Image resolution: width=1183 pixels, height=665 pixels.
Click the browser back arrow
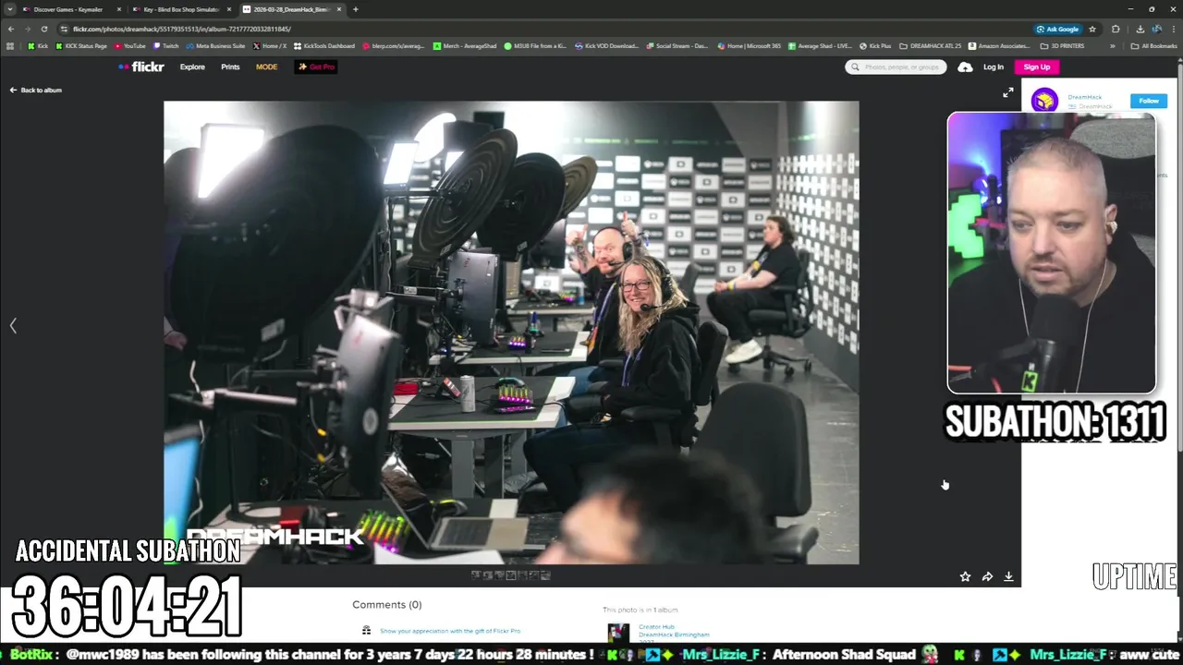point(11,29)
